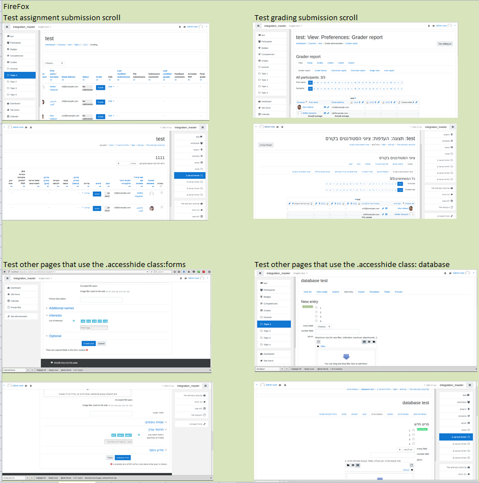Click Picture description input in English forms
This screenshot has height=483, width=479.
(101, 299)
